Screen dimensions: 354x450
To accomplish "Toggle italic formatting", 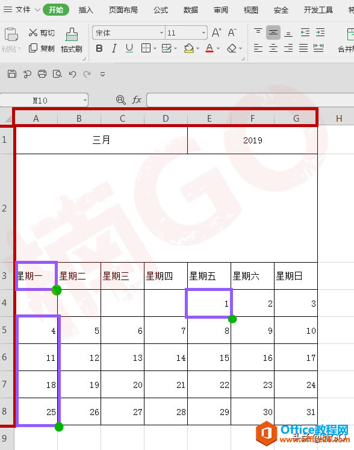I will (x=114, y=48).
